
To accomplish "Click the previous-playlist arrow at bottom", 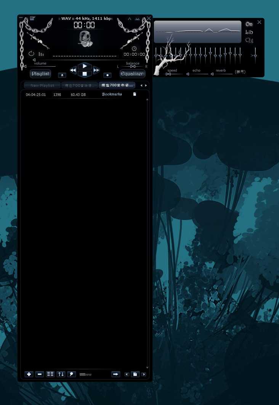I will pos(127,374).
